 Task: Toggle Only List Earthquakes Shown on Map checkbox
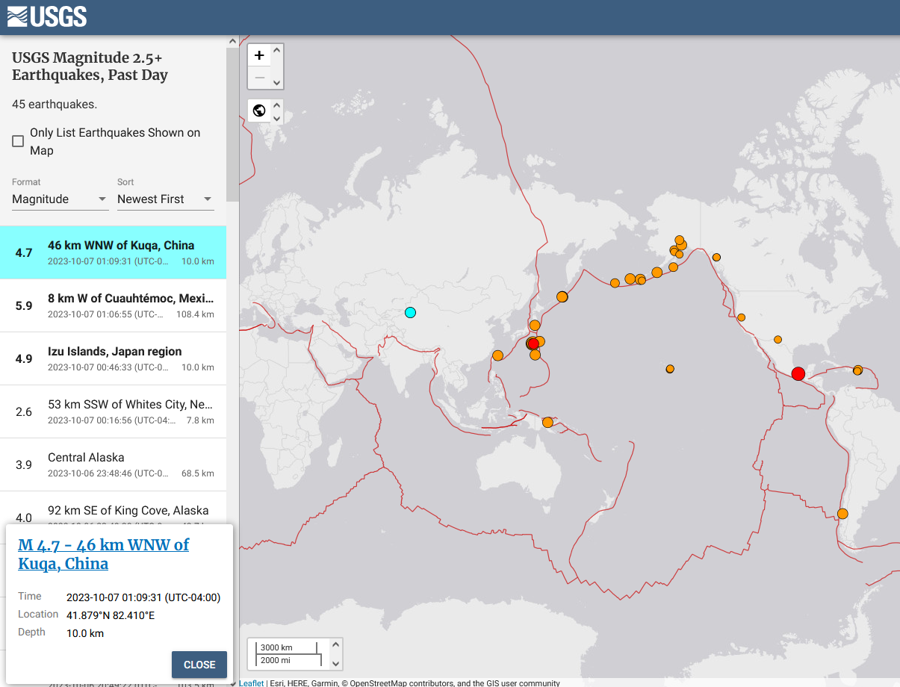[x=18, y=141]
